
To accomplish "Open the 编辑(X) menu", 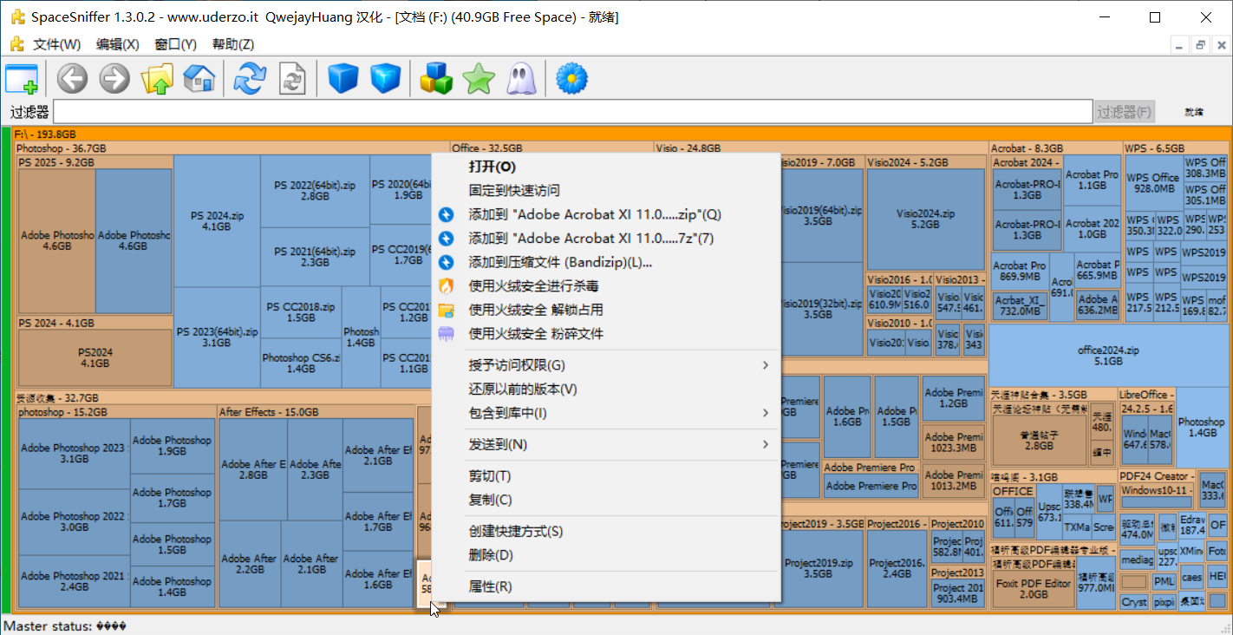I will 117,44.
